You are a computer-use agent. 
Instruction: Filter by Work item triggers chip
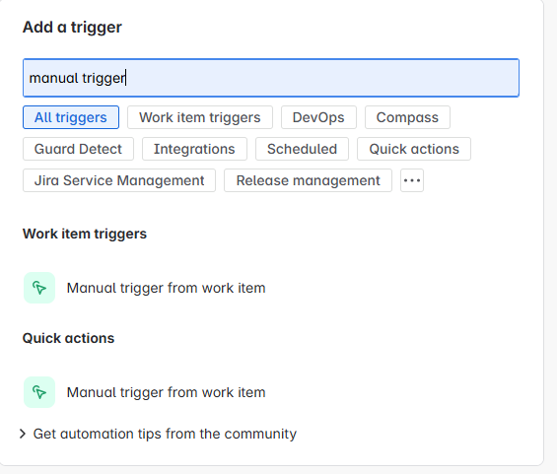coord(200,117)
